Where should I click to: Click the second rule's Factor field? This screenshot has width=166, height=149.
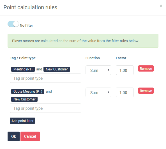click(125, 92)
